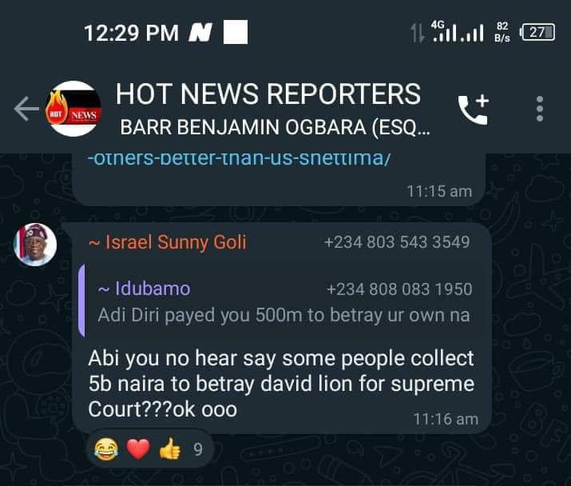Screen dimensions: 571x486
Task: Open HOT NEWS group profile picture
Action: click(x=73, y=109)
